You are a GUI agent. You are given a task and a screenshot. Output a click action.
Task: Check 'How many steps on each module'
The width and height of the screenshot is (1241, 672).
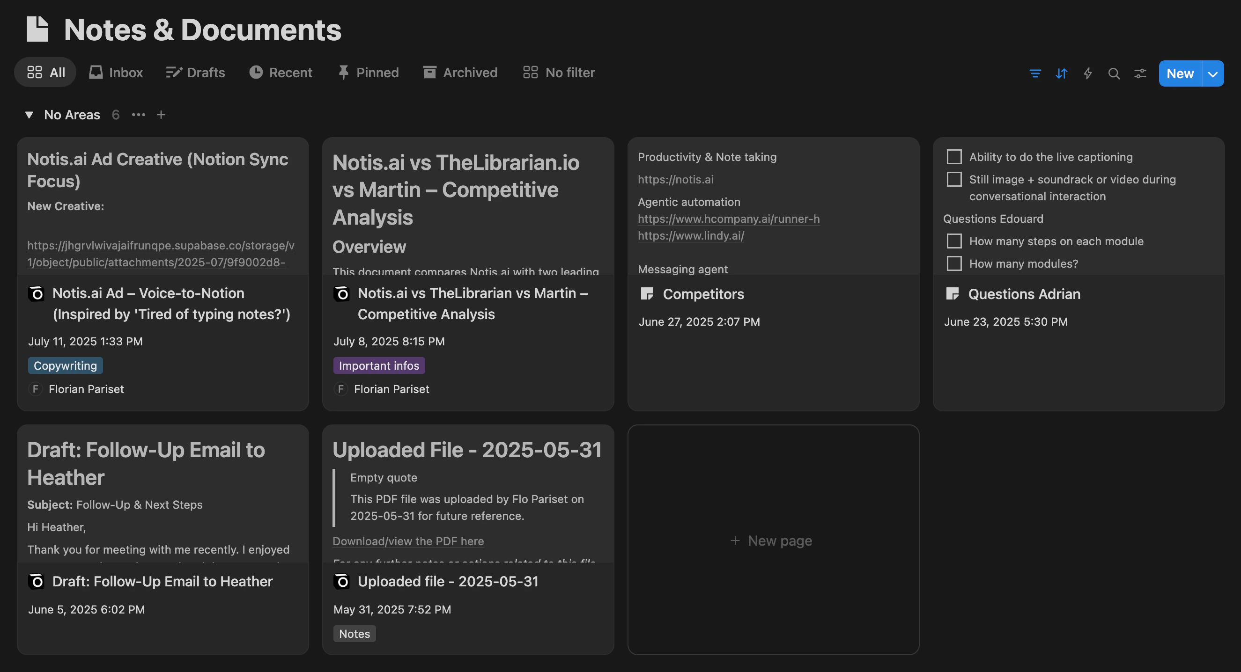click(x=954, y=241)
